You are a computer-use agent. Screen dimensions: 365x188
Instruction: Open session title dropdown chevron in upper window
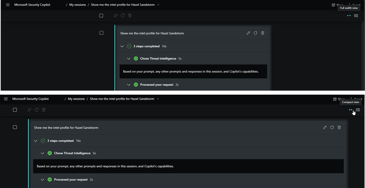[158, 5]
